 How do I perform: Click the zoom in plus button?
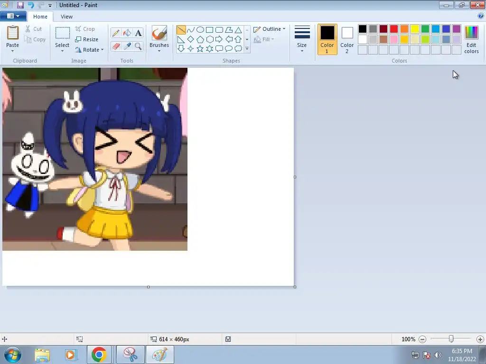tap(480, 339)
